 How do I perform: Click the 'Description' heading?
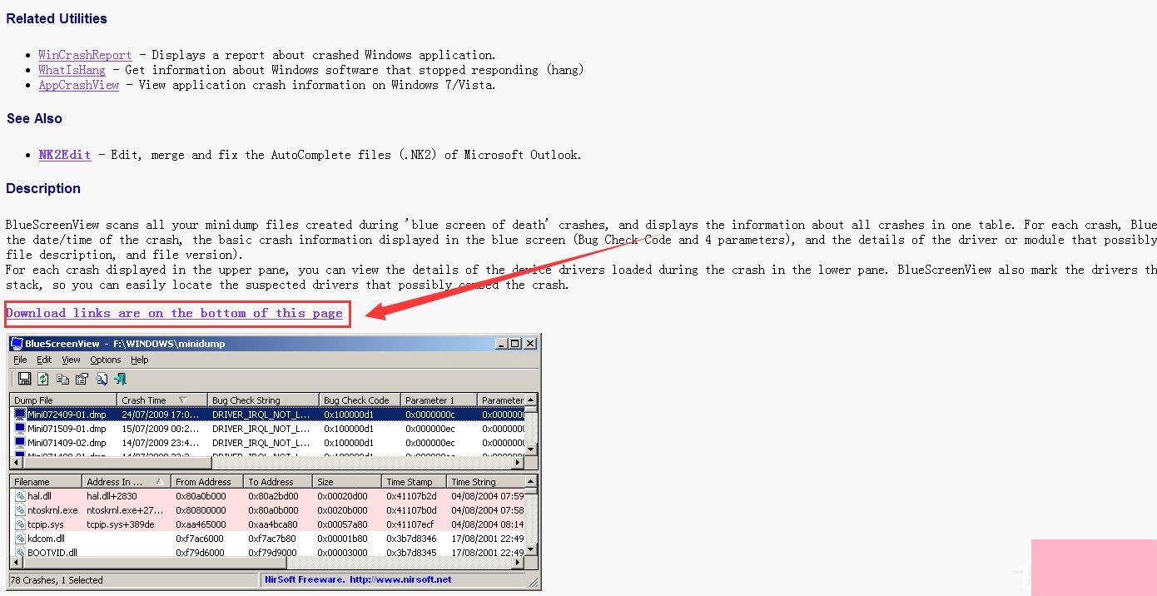click(43, 188)
